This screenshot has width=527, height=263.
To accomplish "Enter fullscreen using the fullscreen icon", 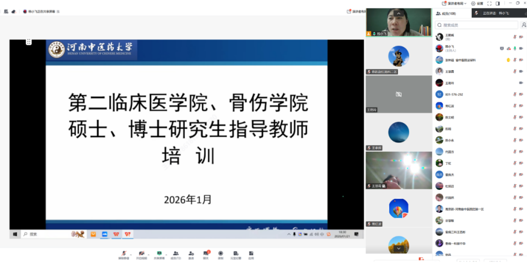I will pos(489,3).
